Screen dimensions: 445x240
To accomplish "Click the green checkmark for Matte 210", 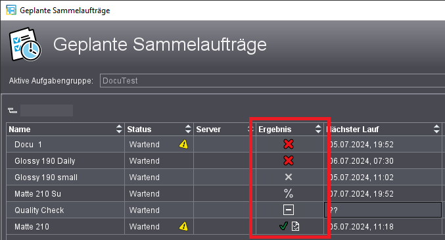I will click(283, 226).
